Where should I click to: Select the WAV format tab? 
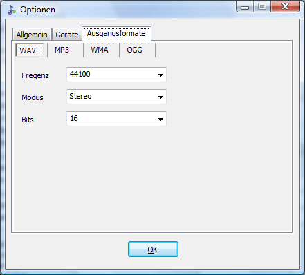tap(29, 50)
